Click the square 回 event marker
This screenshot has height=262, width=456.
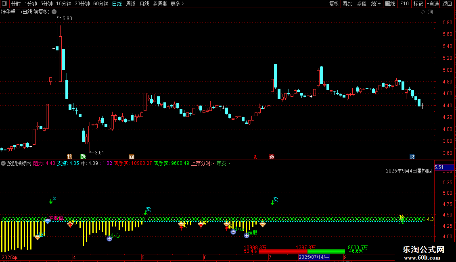click(x=132, y=156)
